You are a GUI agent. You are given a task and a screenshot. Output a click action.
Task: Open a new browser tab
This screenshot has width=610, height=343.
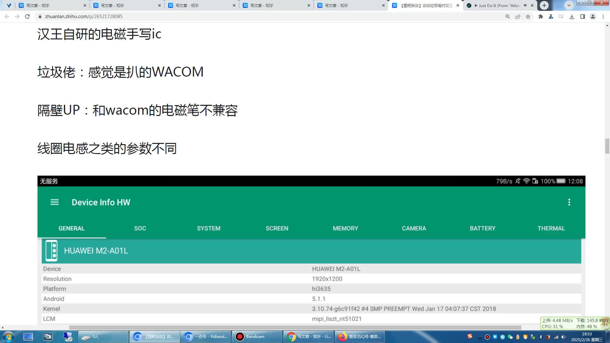(x=544, y=5)
